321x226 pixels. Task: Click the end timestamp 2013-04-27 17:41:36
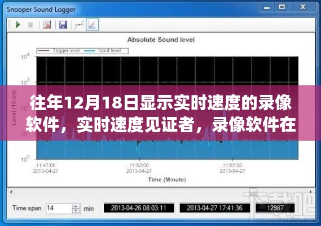[x=214, y=208]
